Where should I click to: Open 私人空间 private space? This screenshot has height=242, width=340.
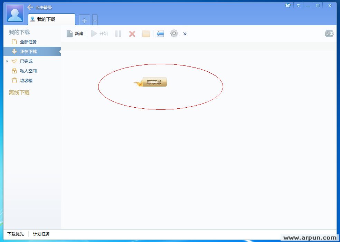(x=28, y=71)
